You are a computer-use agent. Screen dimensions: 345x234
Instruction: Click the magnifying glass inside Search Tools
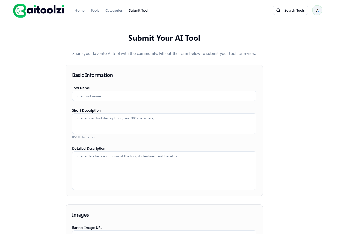[278, 10]
